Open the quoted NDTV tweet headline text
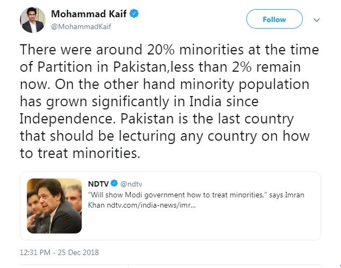The height and width of the screenshot is (268, 341). coord(196,200)
